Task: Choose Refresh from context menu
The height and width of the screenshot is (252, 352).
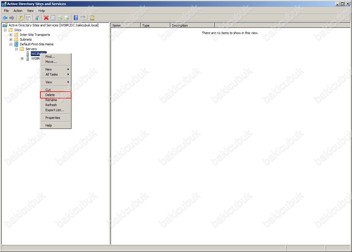Action: coord(56,105)
